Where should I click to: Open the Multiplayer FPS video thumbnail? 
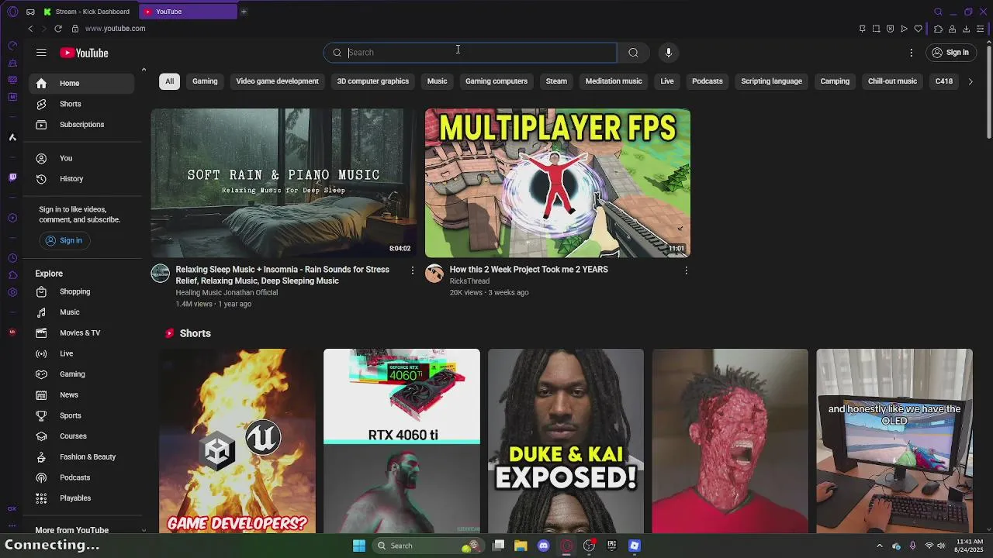pyautogui.click(x=558, y=183)
